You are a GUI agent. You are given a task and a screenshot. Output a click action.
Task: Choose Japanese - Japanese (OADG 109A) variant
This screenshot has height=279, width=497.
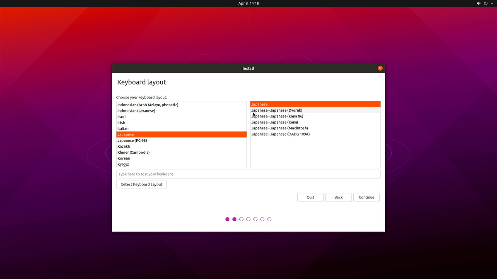[315, 134]
